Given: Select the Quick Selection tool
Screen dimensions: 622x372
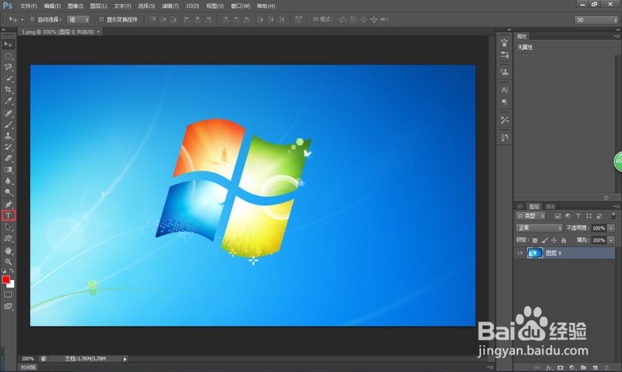Looking at the screenshot, I should pos(8,78).
